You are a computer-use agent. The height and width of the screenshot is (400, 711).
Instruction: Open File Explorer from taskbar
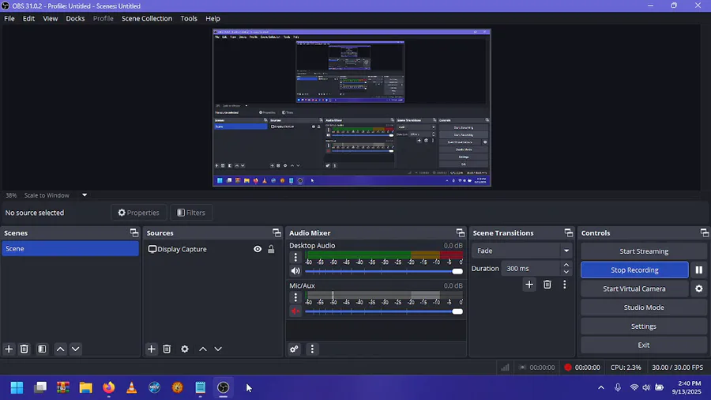[85, 387]
